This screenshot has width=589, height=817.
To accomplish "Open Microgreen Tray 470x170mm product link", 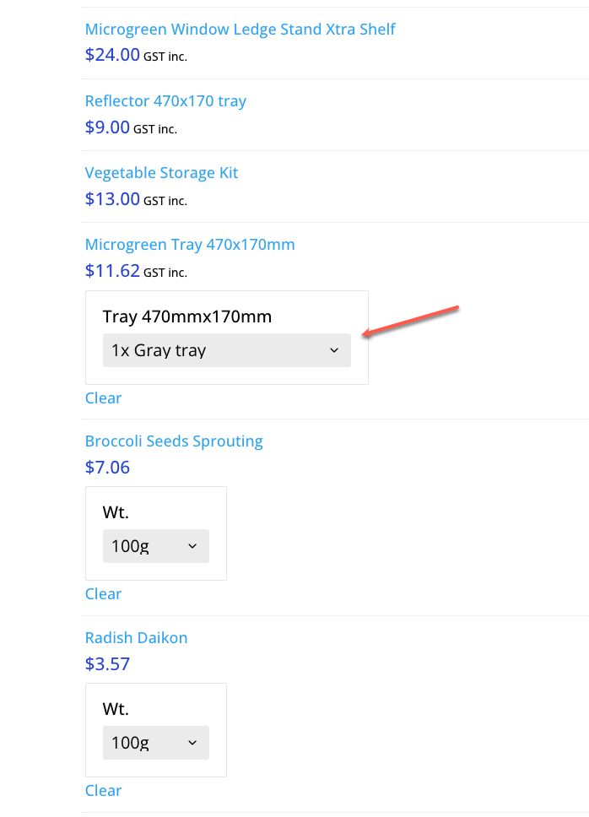I will pos(190,245).
